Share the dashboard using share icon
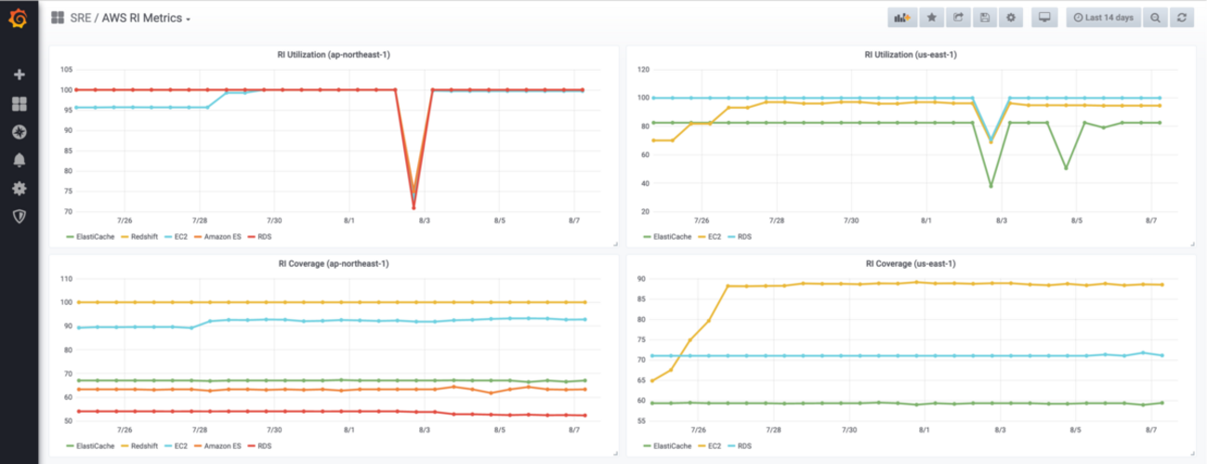Viewport: 1207px width, 464px height. coord(958,18)
